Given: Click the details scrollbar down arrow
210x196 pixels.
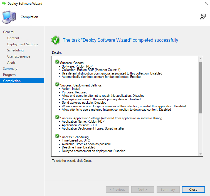Looking at the screenshot, I should pyautogui.click(x=200, y=154).
